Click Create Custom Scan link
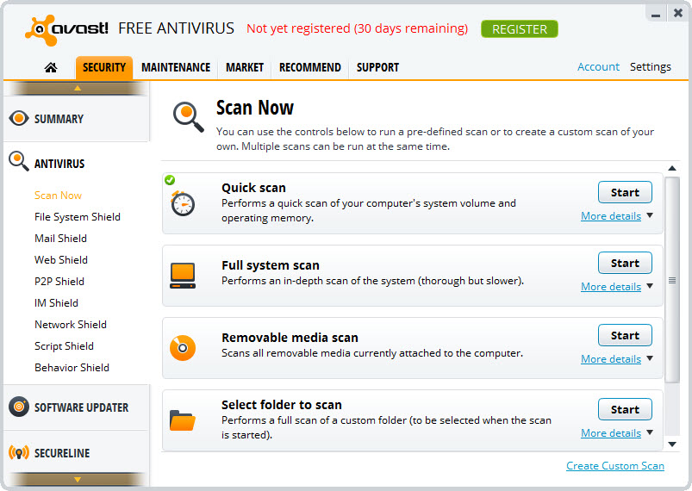Image resolution: width=692 pixels, height=491 pixels. [615, 466]
